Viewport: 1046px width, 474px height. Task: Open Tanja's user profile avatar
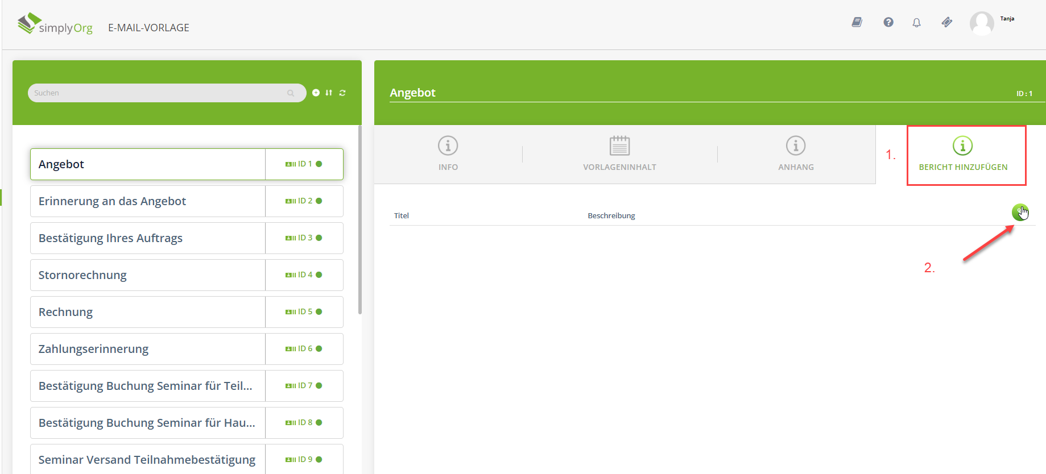coord(981,23)
